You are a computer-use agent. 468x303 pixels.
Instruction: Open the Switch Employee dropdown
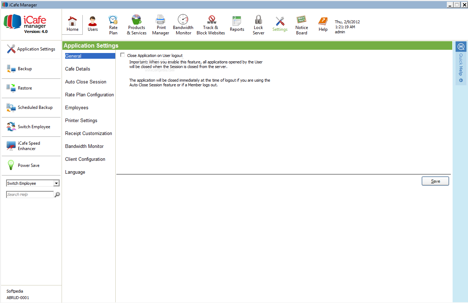(56, 183)
